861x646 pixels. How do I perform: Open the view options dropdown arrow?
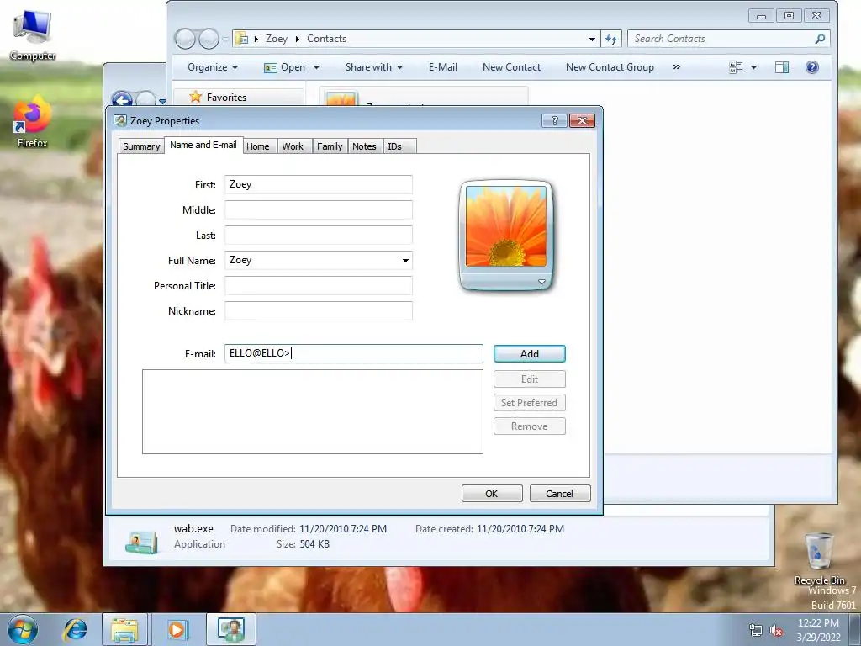pos(753,67)
